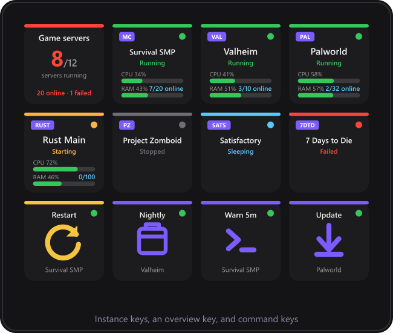Click green status dot on Warn 5m command key
The width and height of the screenshot is (393, 333).
[x=270, y=213]
